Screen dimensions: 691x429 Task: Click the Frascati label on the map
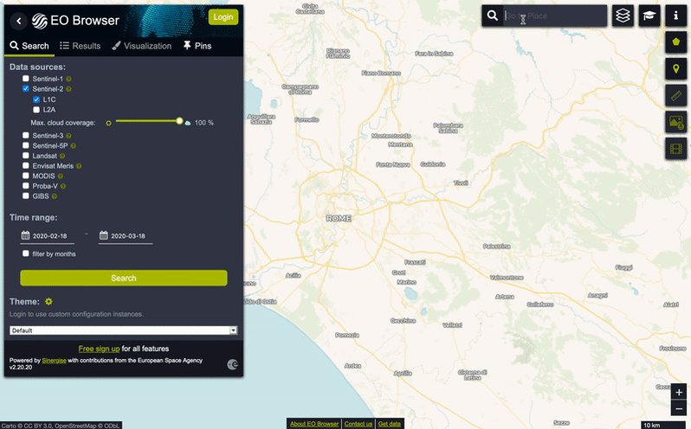[415, 262]
